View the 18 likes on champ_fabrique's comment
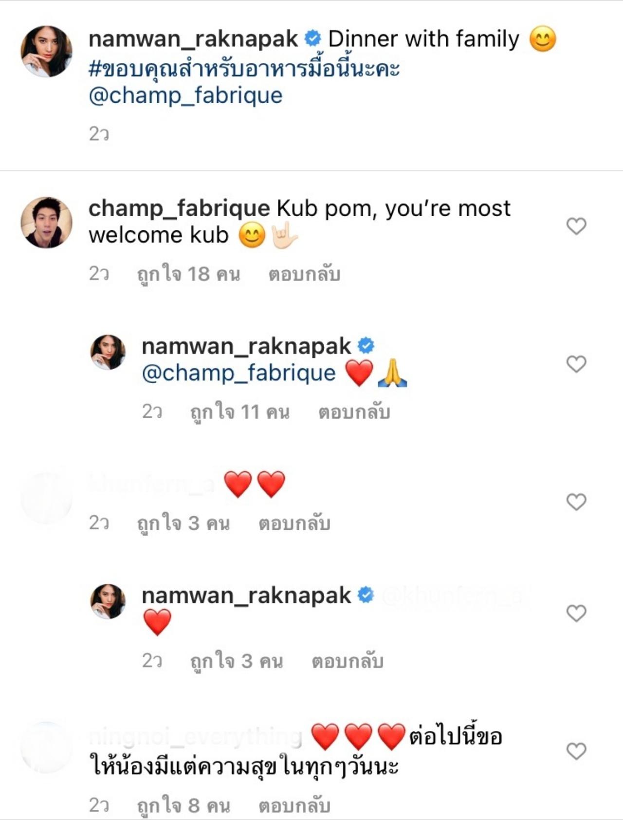Image resolution: width=623 pixels, height=820 pixels. coord(188,275)
